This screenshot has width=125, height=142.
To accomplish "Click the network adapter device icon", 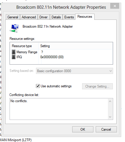I will [14, 28].
